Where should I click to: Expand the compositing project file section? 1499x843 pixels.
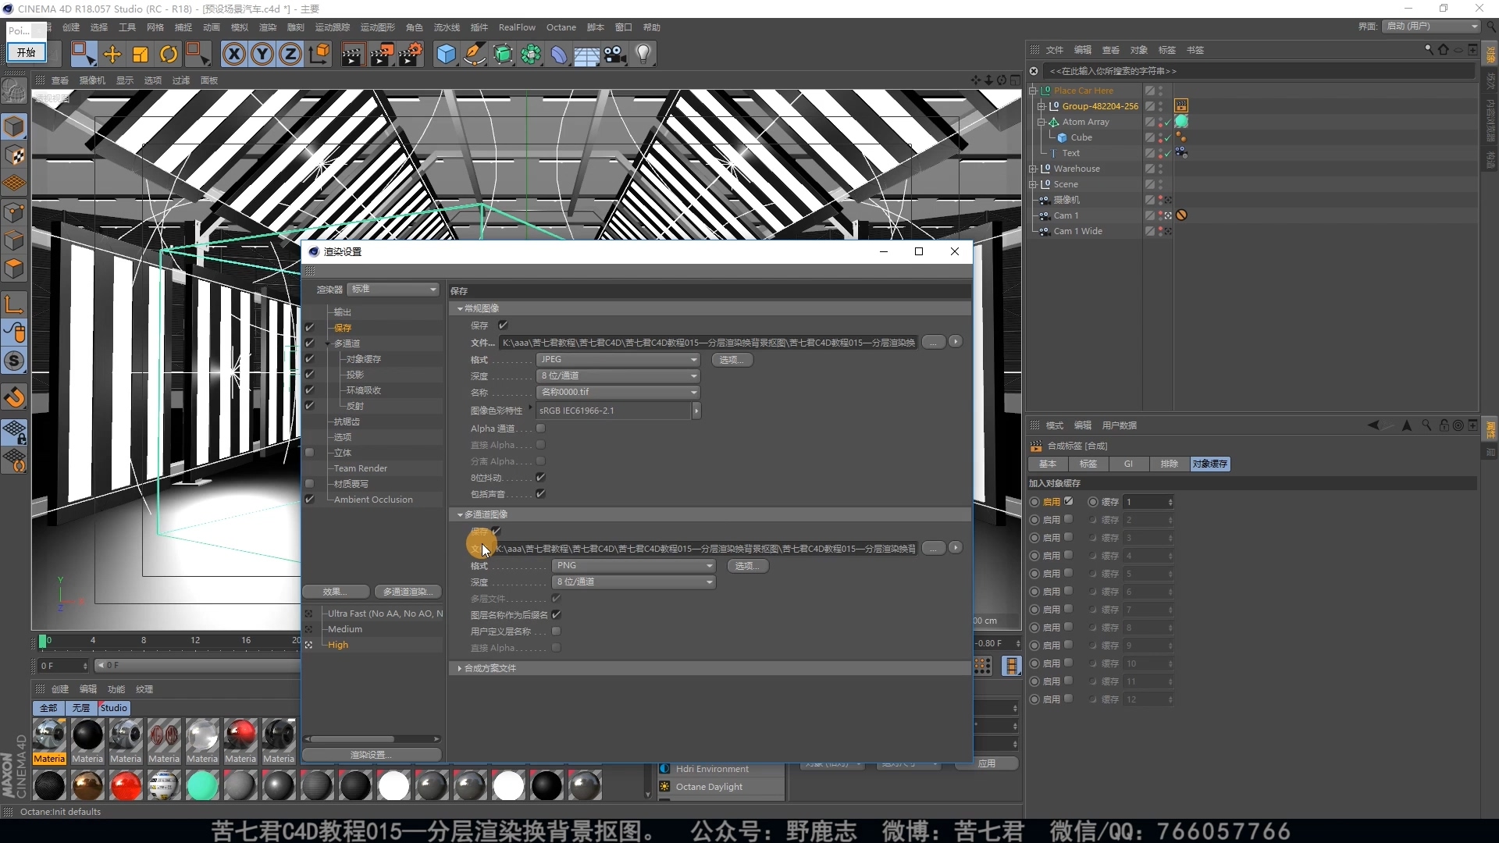point(460,669)
